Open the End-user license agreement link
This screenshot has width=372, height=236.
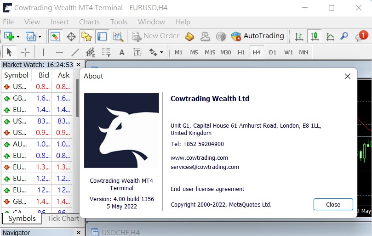click(207, 189)
